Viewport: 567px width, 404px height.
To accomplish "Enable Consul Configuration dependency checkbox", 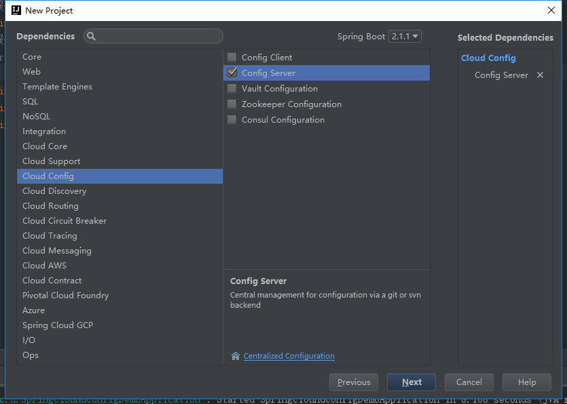I will pos(232,119).
